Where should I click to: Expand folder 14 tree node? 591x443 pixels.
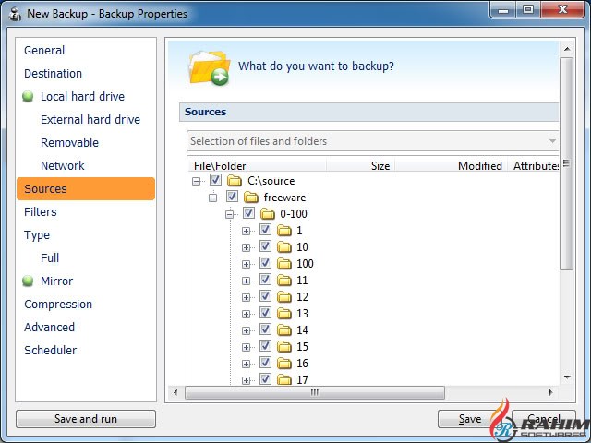point(247,330)
